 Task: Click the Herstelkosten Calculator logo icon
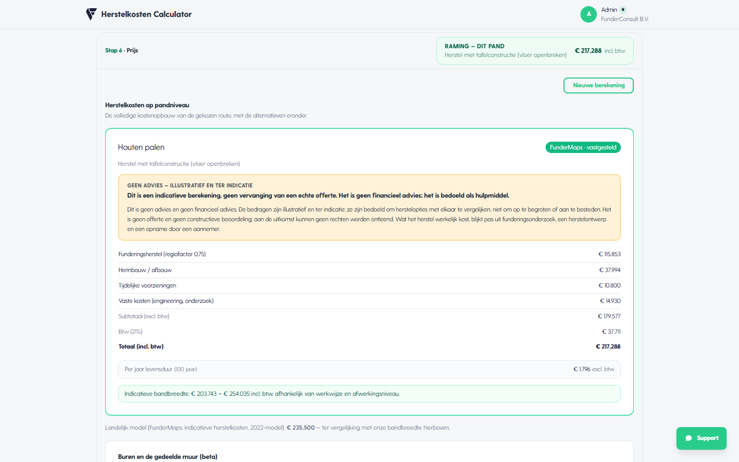(91, 14)
